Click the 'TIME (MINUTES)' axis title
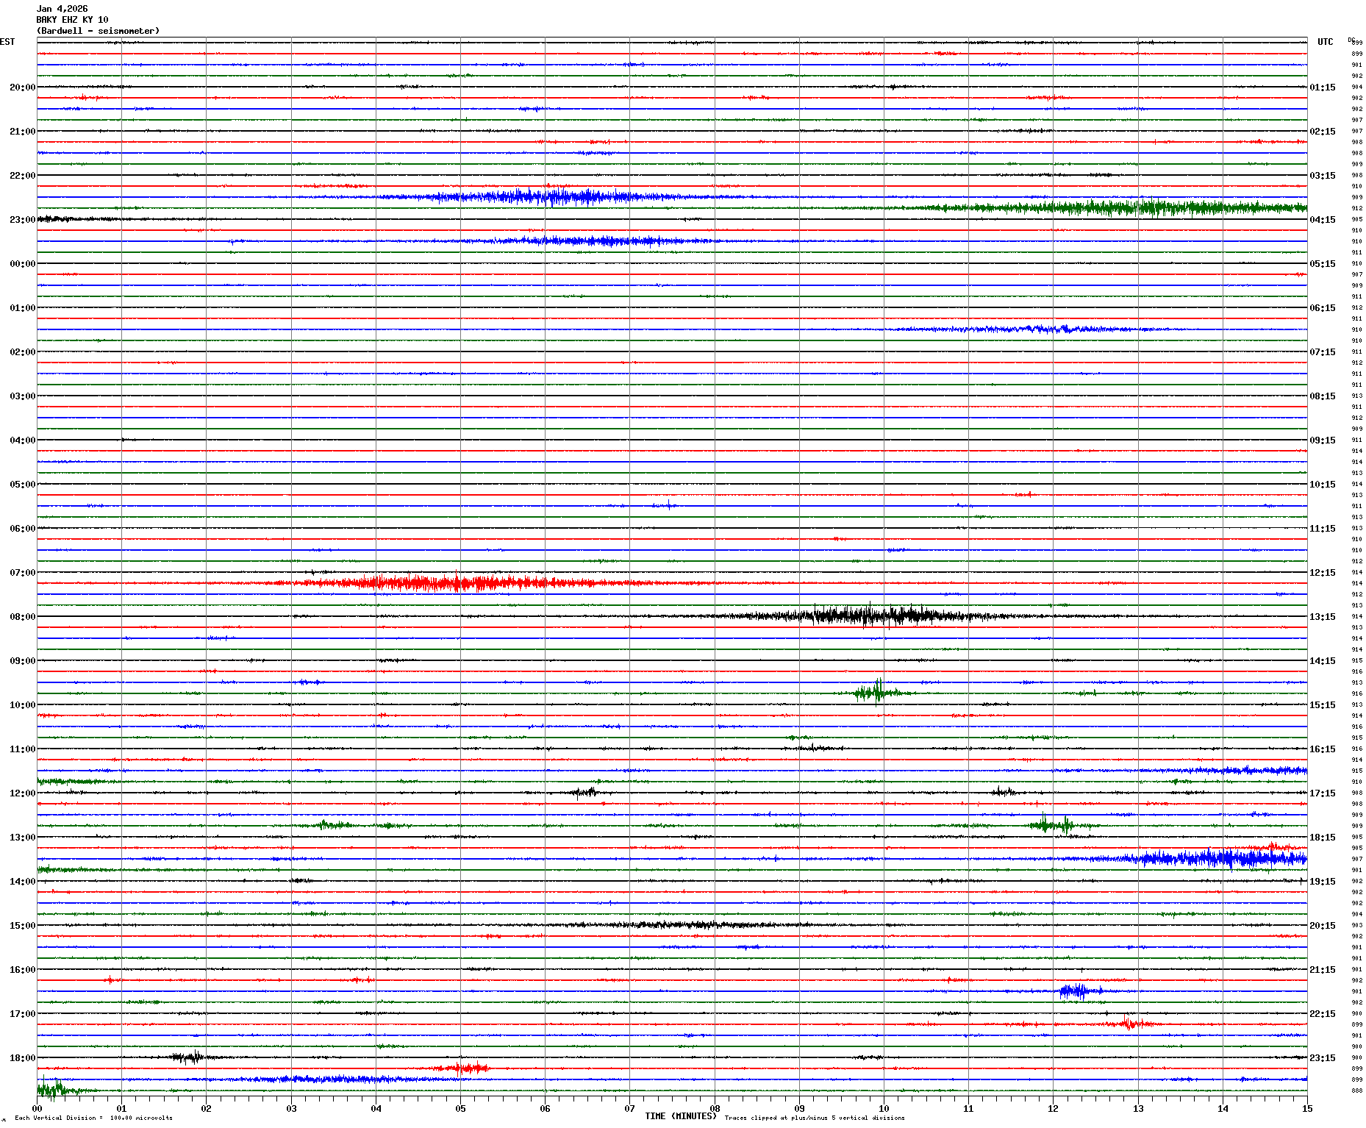 680,1116
